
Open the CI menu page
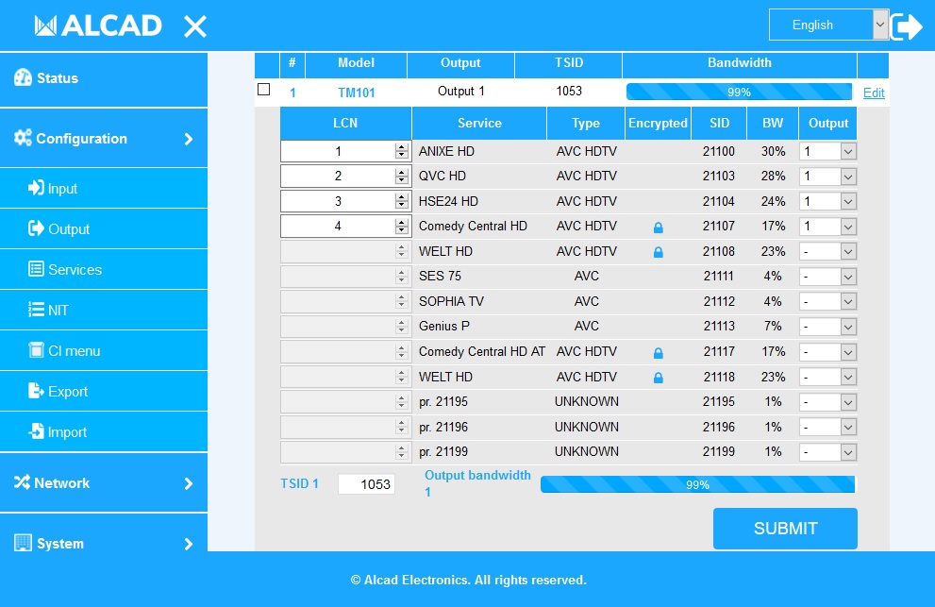tap(104, 351)
